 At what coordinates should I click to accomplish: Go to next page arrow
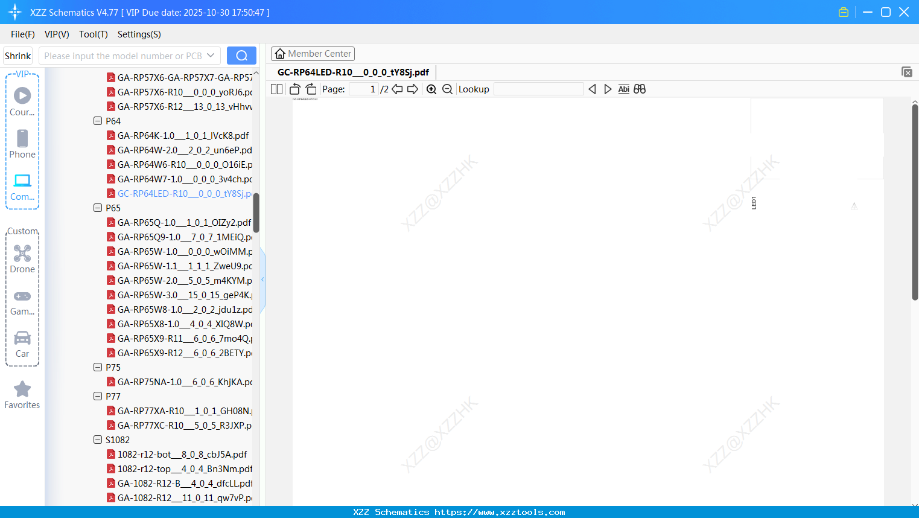[413, 89]
